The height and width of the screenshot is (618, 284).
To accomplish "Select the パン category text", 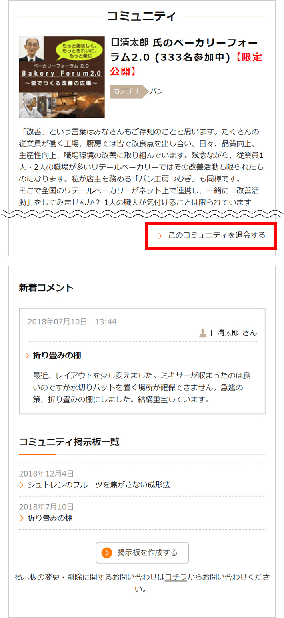I will click(x=157, y=91).
